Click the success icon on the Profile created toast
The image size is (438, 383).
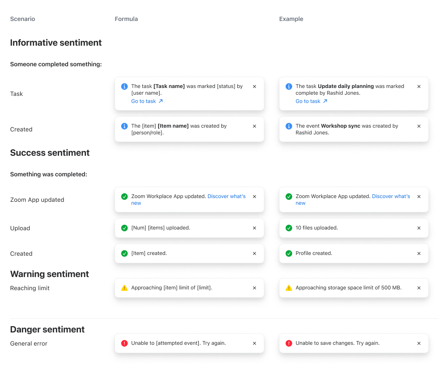pos(289,253)
